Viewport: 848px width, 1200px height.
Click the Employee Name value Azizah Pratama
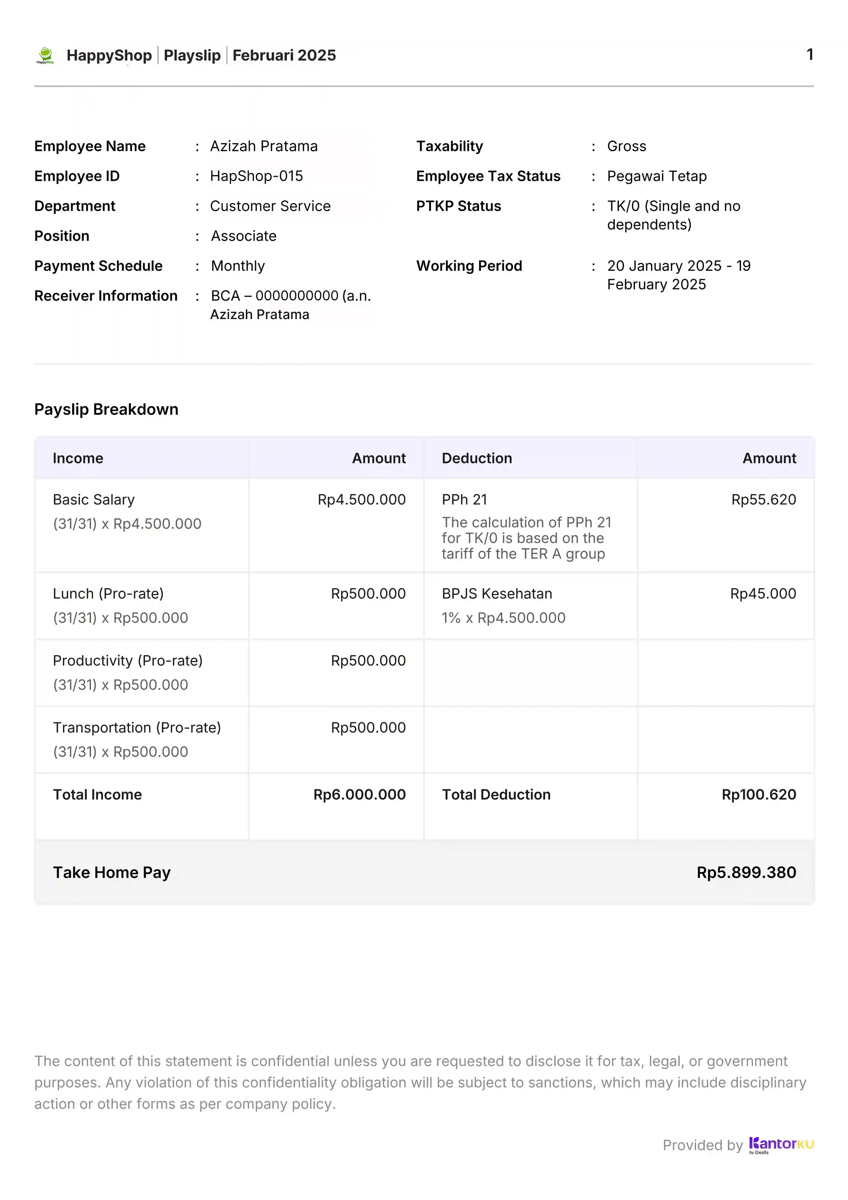click(x=263, y=146)
